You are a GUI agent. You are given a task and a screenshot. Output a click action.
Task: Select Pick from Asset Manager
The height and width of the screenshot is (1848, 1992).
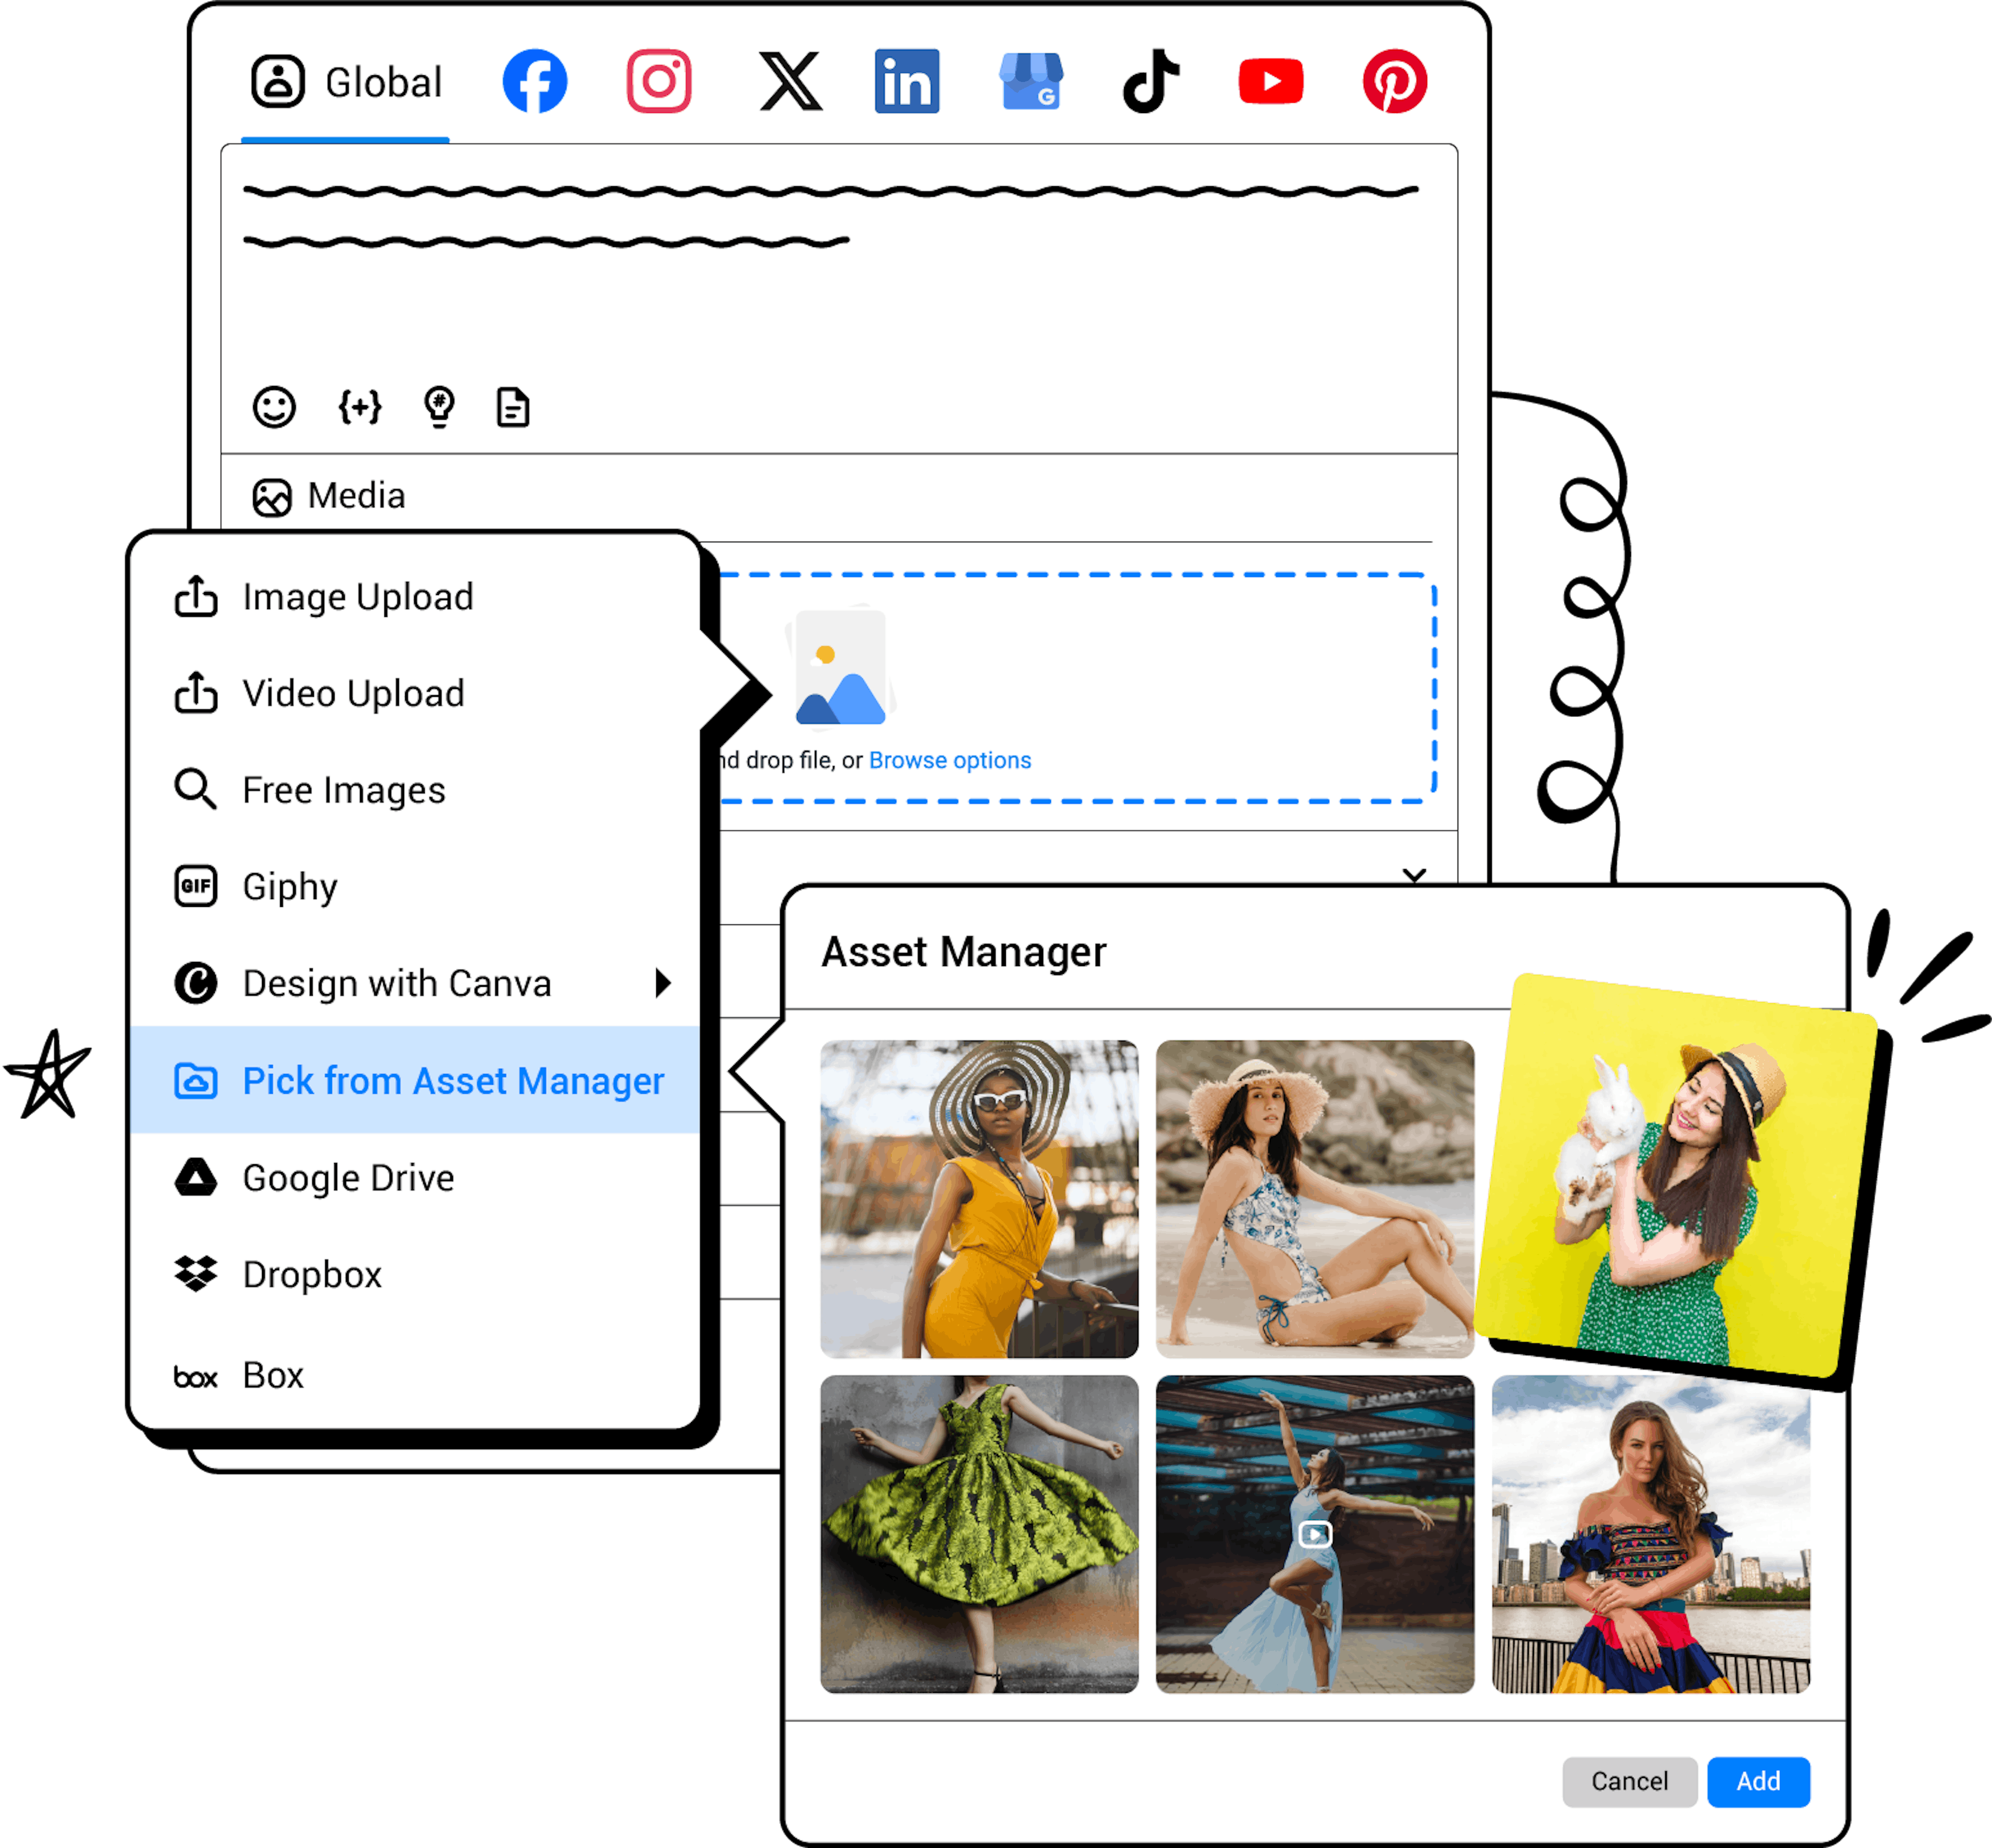pyautogui.click(x=414, y=1080)
